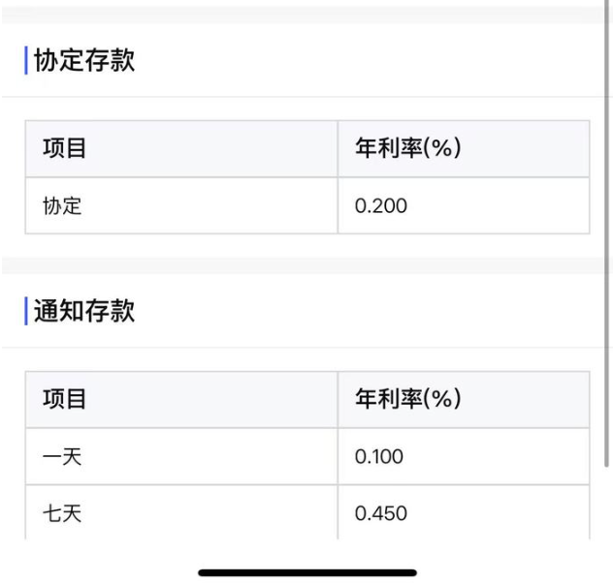The height and width of the screenshot is (583, 614).
Task: Click the divider line beneath 通知存款 heading
Action: point(303,348)
